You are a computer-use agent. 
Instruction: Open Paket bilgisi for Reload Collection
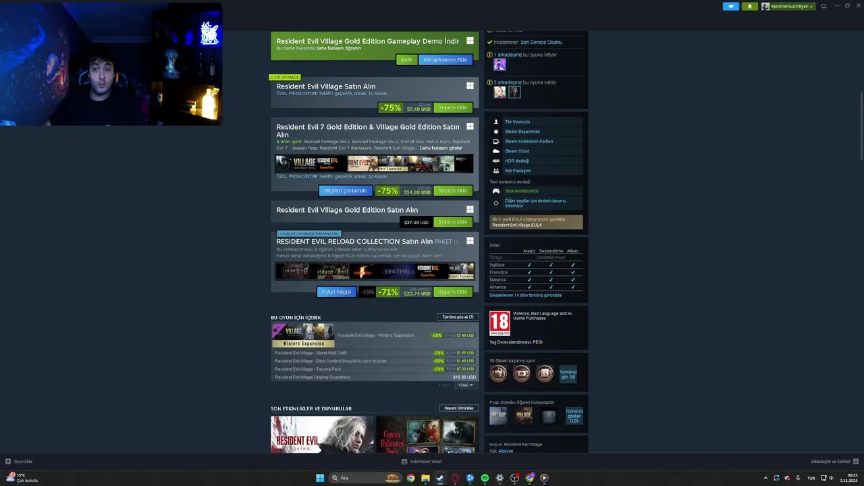point(336,292)
